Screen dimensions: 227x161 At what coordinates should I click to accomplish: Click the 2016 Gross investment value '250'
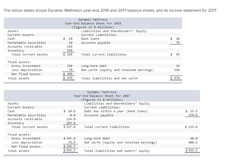click(x=70, y=66)
